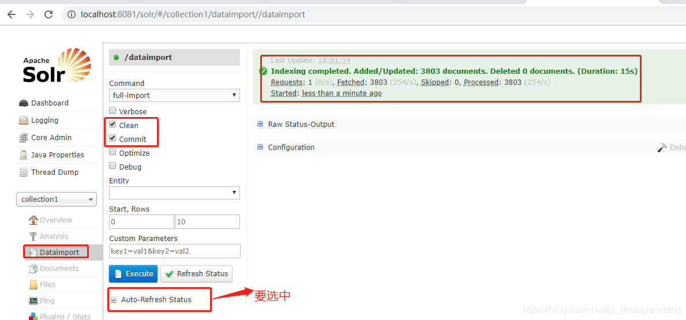Click the browser address bar URL

coord(193,14)
